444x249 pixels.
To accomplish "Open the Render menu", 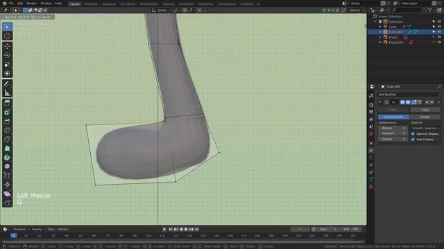I will 32,3.
